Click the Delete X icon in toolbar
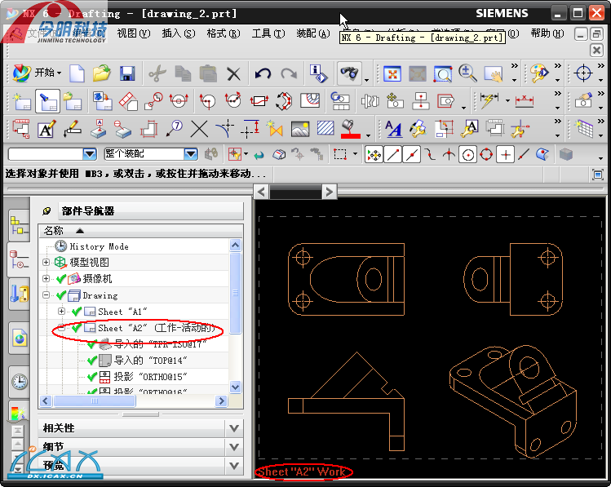 click(234, 74)
